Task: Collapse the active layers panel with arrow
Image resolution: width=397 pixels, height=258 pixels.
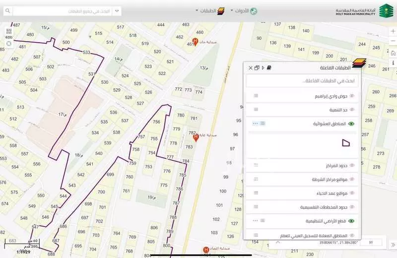Action: pyautogui.click(x=263, y=67)
